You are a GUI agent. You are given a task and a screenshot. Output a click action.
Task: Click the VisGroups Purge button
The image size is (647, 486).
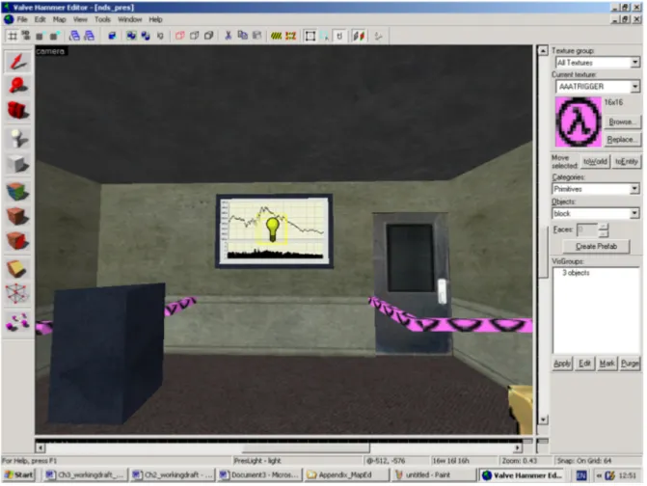pyautogui.click(x=630, y=364)
